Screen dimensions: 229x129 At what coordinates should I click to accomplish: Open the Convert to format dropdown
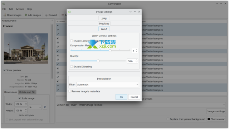point(148,105)
